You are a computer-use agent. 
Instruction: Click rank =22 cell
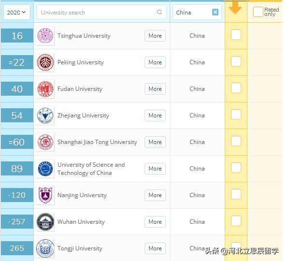click(17, 62)
